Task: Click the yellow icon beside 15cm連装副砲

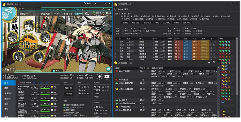Action: point(117,106)
